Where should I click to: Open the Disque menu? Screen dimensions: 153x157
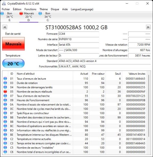pos(55,9)
